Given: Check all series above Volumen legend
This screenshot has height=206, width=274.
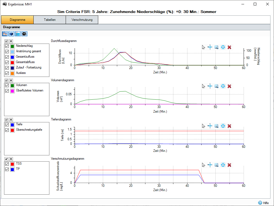Looking at the screenshot, I should (6, 80).
